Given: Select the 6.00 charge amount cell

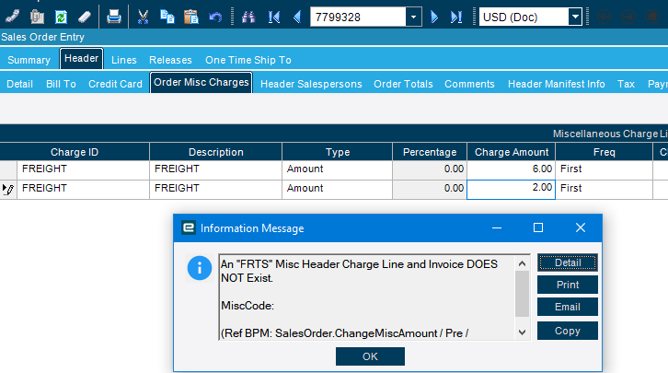Looking at the screenshot, I should pos(512,169).
